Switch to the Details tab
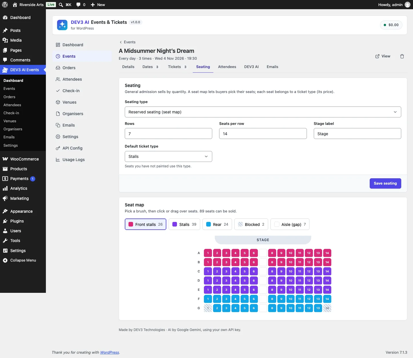The width and height of the screenshot is (413, 358). coord(128,67)
